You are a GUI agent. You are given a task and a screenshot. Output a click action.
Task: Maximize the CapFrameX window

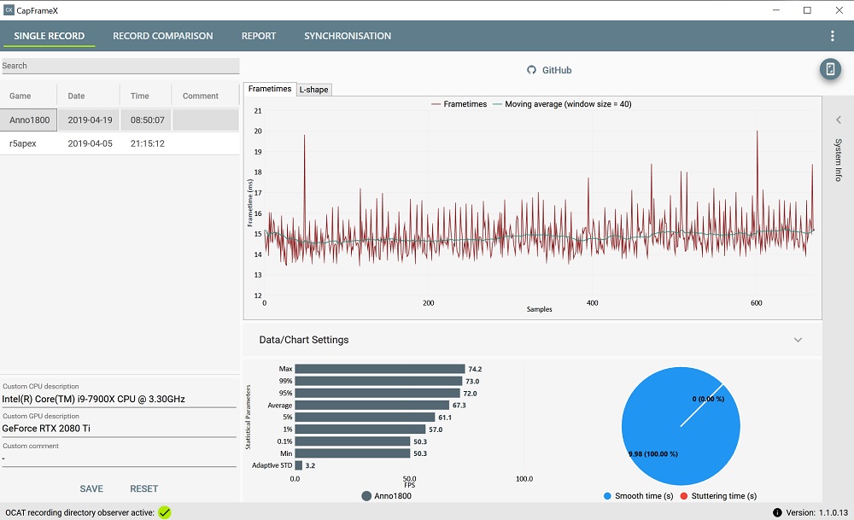807,9
